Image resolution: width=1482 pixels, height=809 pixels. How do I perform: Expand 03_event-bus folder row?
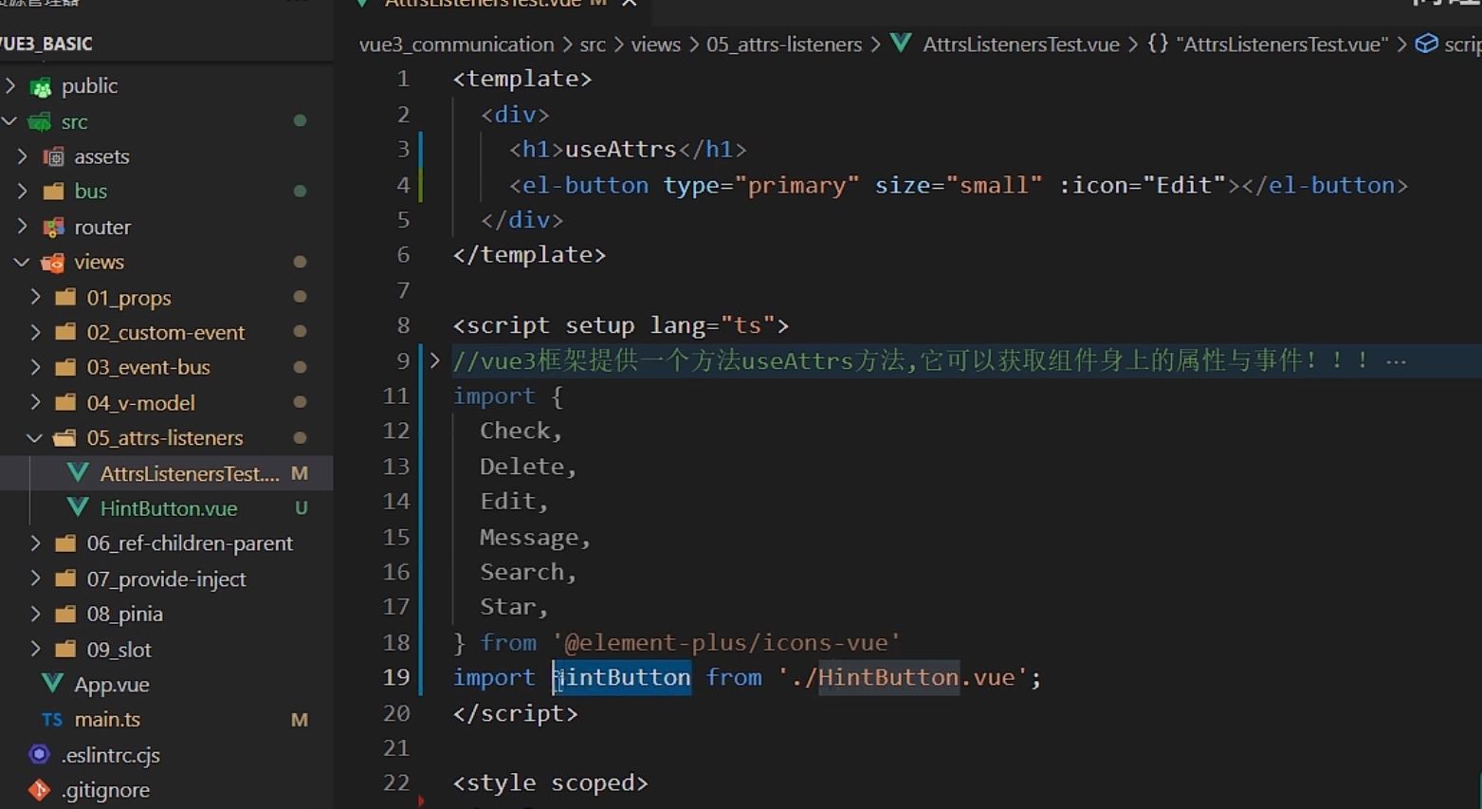tap(166, 367)
